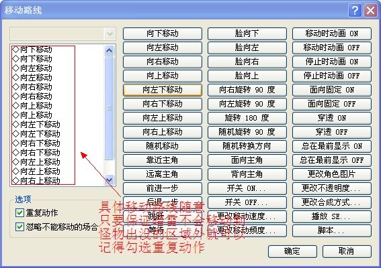Screen dimensions: 381x268
Task: Add the 向左下移动 command button
Action: pyautogui.click(x=163, y=90)
